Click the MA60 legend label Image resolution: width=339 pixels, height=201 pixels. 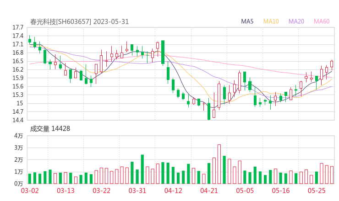(x=322, y=21)
